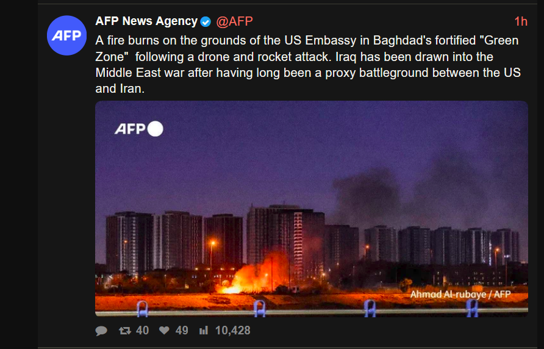Expand the Baghdad fire photo
Screen dimensions: 544x349
pyautogui.click(x=312, y=209)
